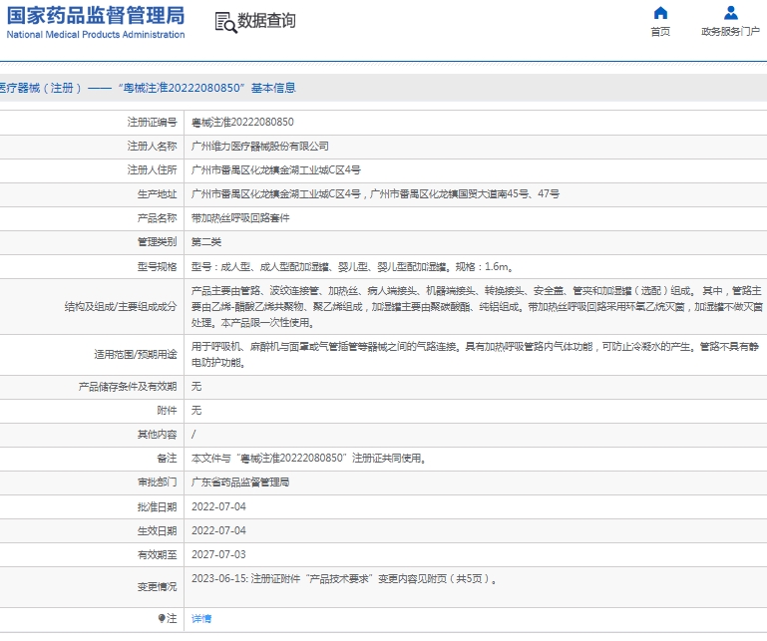Click the home icon labeled 首页
767x641 pixels.
(x=660, y=13)
